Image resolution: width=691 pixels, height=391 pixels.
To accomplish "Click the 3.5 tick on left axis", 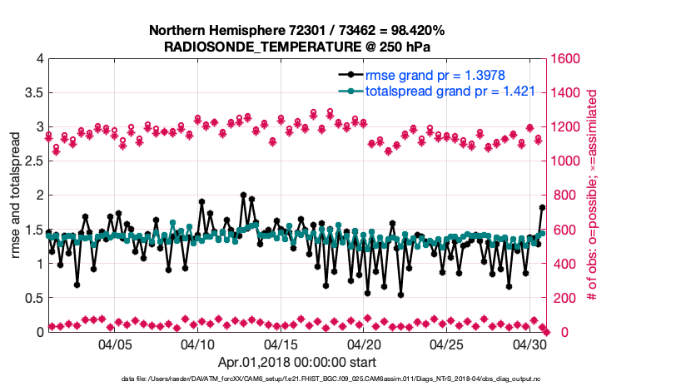I will (33, 93).
